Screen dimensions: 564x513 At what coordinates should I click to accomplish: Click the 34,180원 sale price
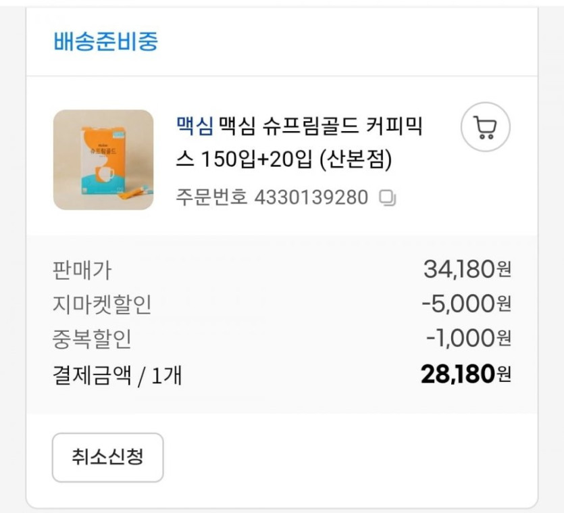click(x=467, y=270)
